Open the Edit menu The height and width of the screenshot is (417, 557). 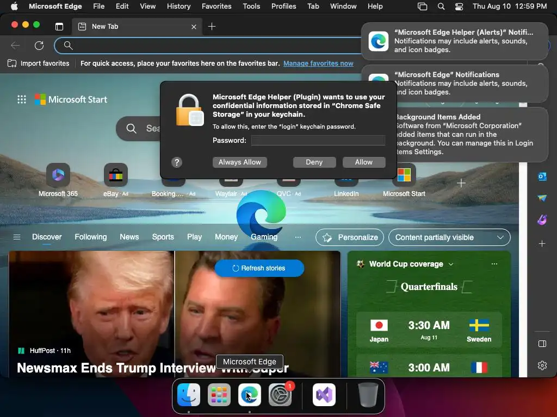coord(122,6)
